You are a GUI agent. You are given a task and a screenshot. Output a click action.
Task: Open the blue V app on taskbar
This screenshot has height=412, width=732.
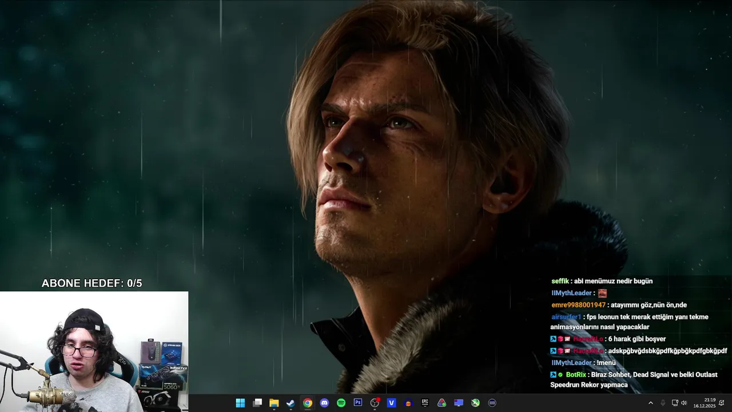(391, 403)
